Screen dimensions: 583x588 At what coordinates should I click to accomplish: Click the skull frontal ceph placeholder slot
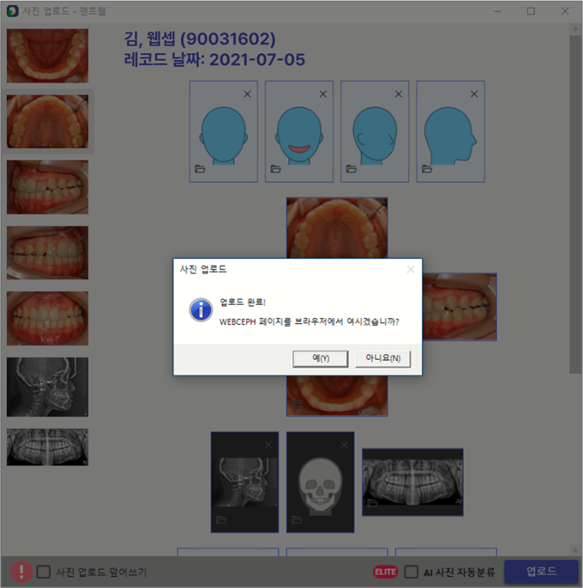[x=320, y=482]
